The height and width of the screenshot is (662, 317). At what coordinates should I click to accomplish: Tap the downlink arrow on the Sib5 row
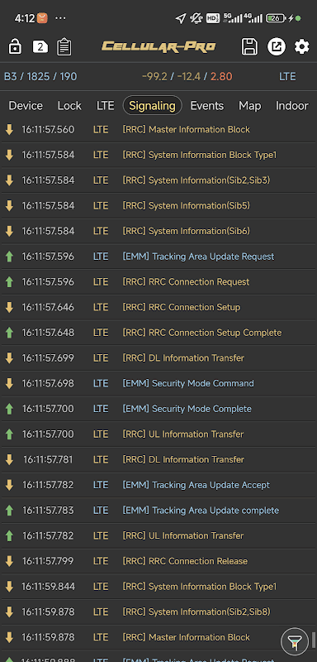coord(9,205)
